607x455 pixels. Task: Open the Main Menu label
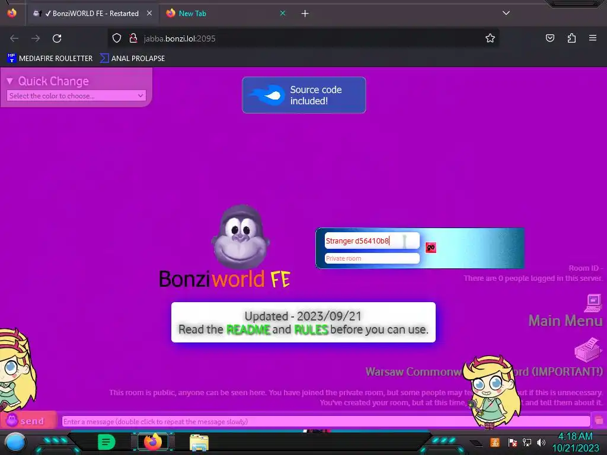pos(566,321)
